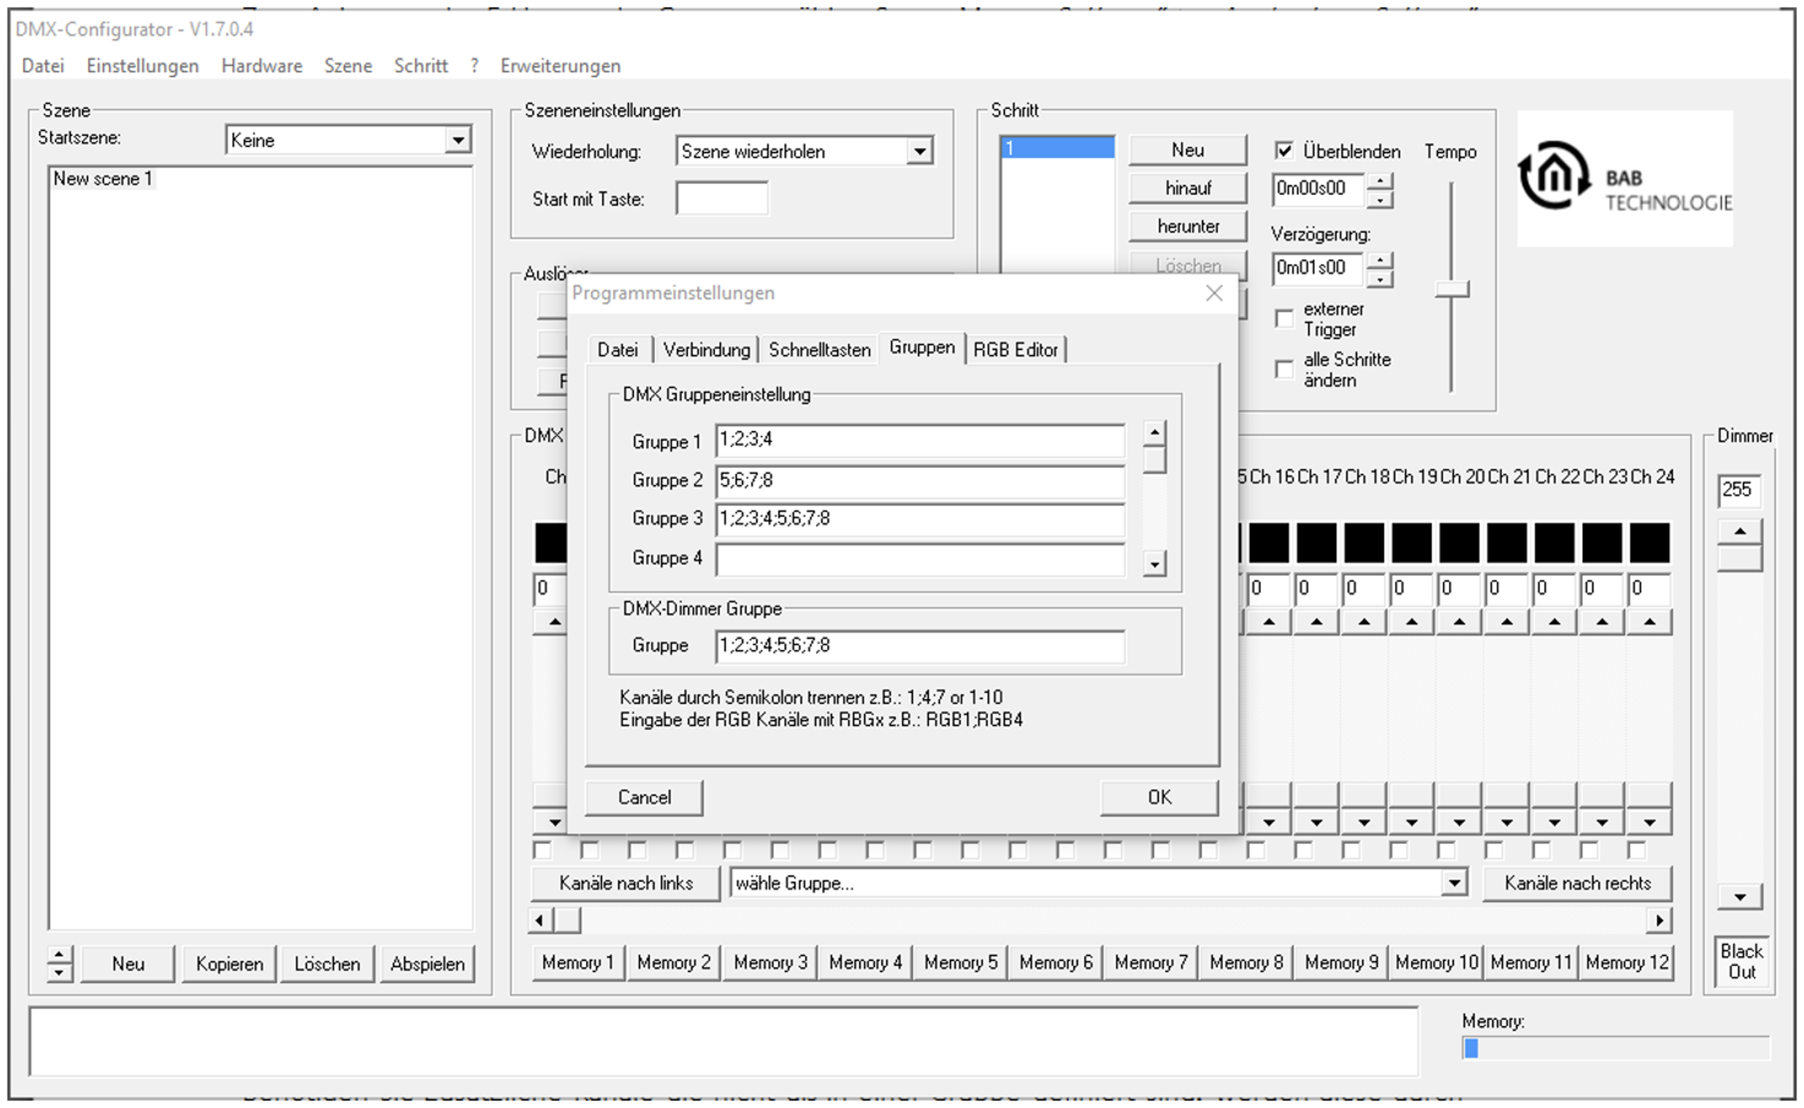The width and height of the screenshot is (1804, 1108).
Task: Click the Tempo slider handle
Action: (1452, 290)
